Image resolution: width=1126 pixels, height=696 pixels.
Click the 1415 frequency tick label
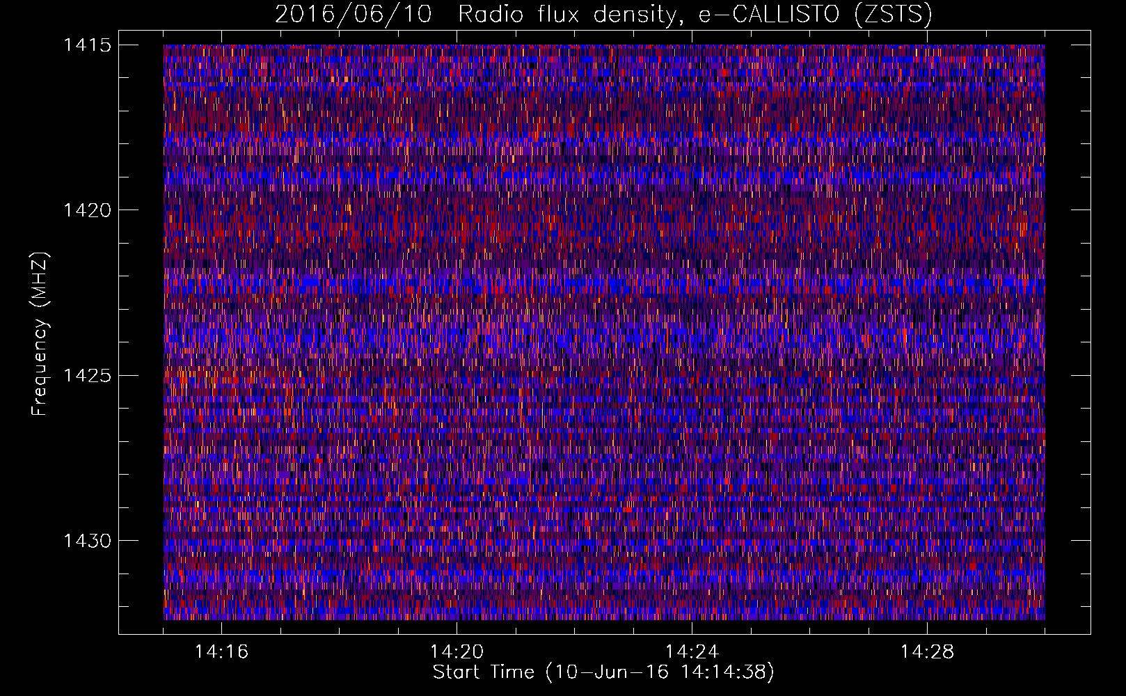[x=87, y=45]
